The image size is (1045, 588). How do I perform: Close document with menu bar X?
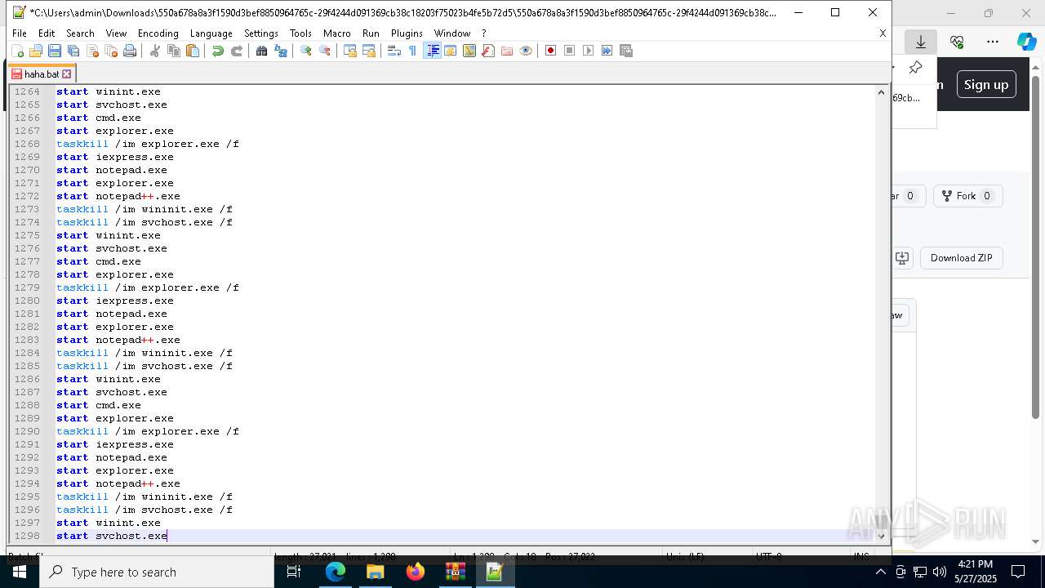pos(883,33)
